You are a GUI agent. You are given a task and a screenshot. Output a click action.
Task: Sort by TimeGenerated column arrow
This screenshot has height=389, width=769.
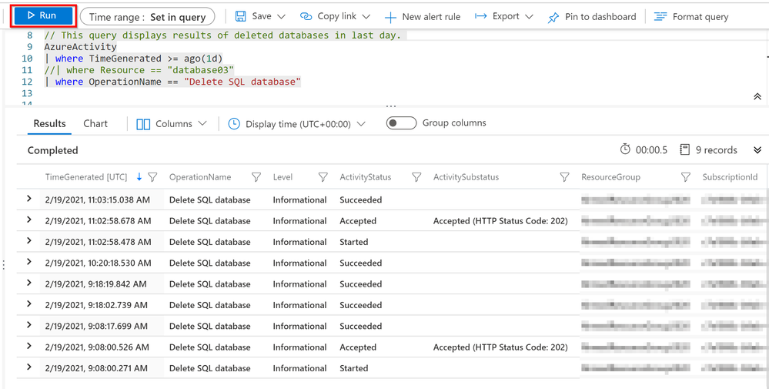click(139, 177)
